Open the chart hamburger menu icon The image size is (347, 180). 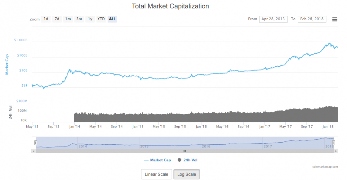pyautogui.click(x=334, y=19)
